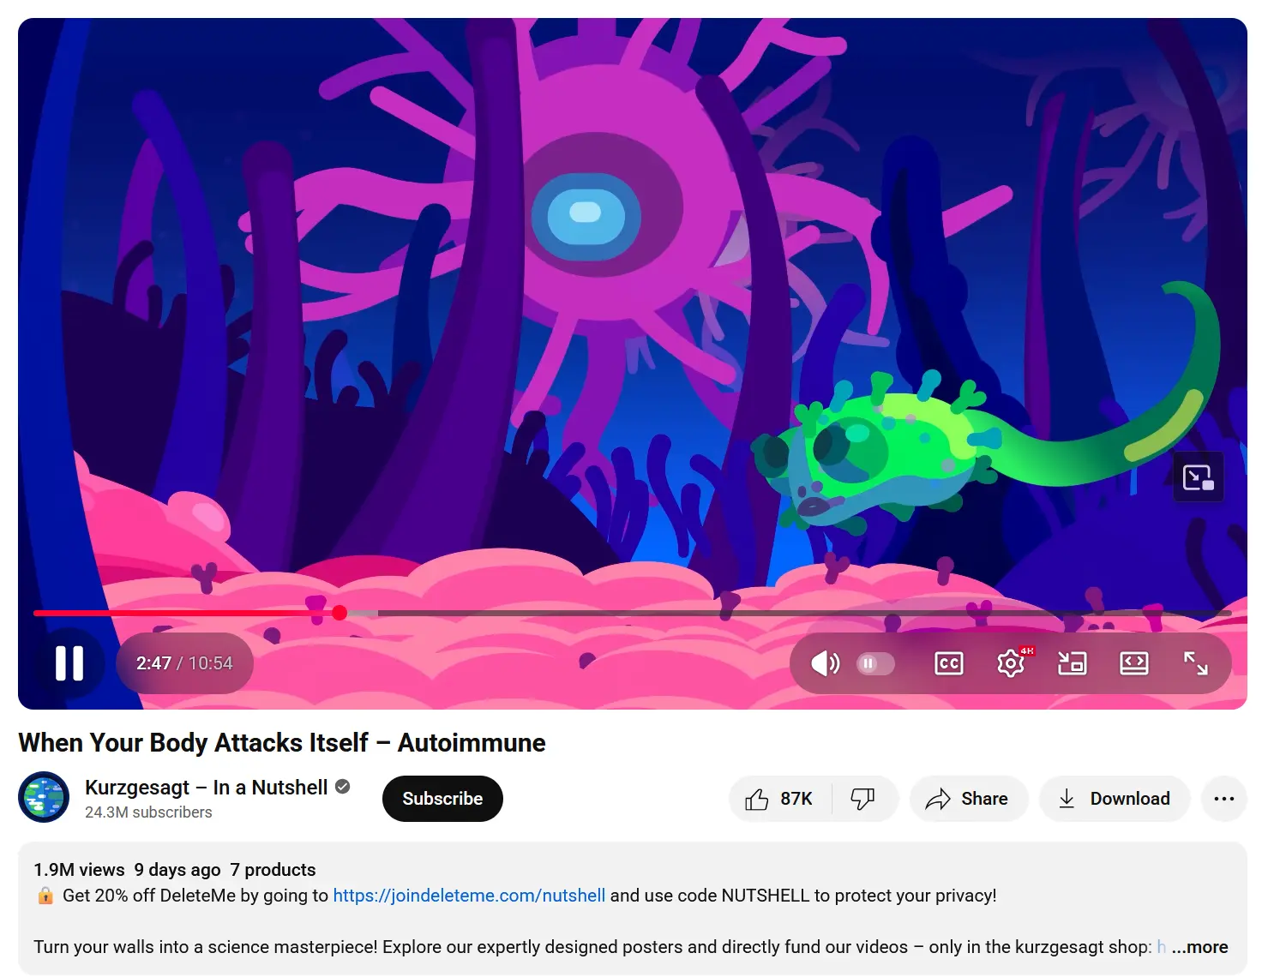
Task: Click the 1.9M views text
Action: coord(79,870)
